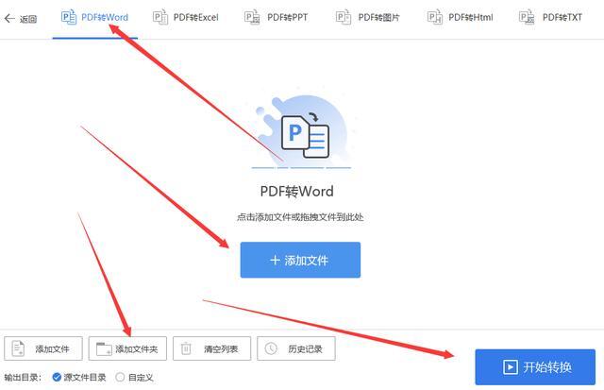The width and height of the screenshot is (604, 390).
Task: Open the PDF转PPT tab
Action: 277,17
